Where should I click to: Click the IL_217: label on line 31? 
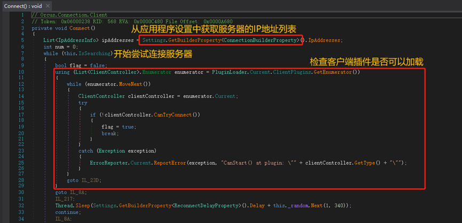coord(64,199)
